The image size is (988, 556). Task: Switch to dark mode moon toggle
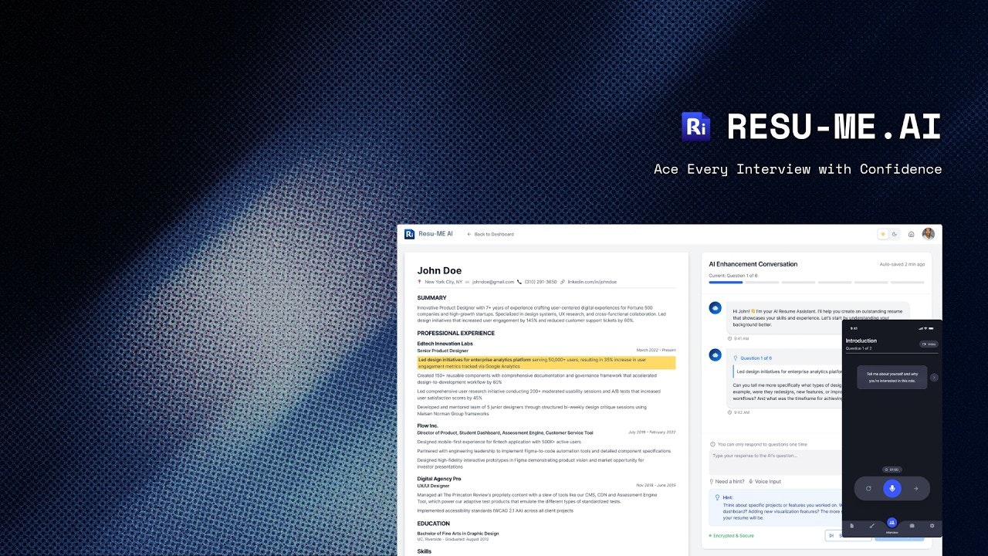pos(895,234)
